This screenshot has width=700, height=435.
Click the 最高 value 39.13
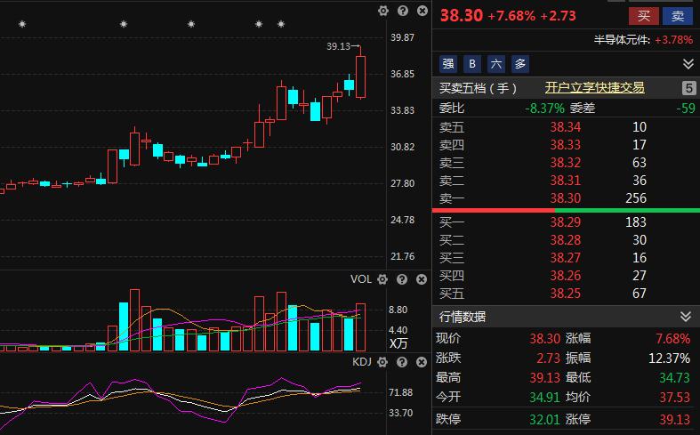pyautogui.click(x=544, y=378)
